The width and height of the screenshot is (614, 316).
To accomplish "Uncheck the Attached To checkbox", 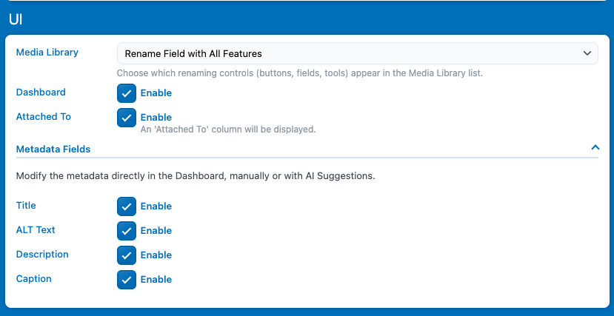I will 127,118.
